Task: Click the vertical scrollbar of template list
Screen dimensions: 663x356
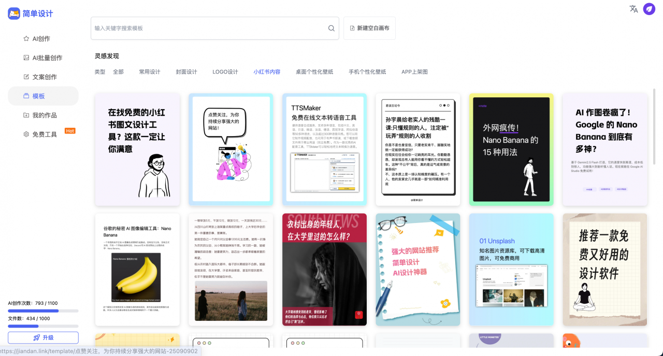Action: 654,127
